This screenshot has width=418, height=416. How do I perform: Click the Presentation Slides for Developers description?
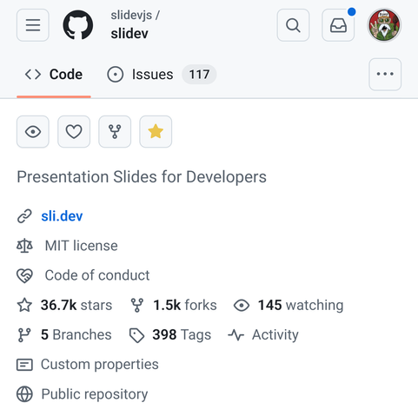(142, 177)
